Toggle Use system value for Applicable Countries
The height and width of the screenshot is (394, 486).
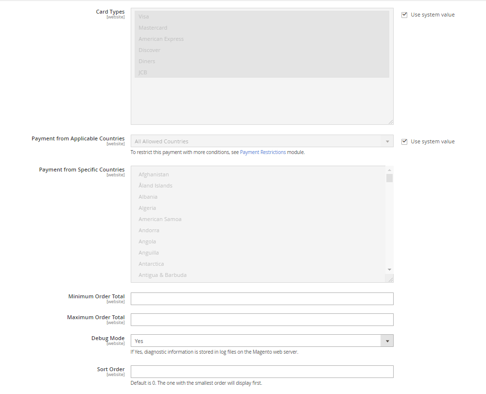pos(404,141)
